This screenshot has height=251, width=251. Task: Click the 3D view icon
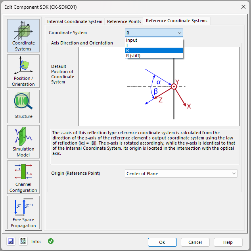[x=23, y=241]
